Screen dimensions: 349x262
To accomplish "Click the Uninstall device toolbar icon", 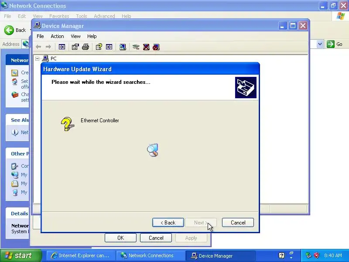I will tap(146, 47).
